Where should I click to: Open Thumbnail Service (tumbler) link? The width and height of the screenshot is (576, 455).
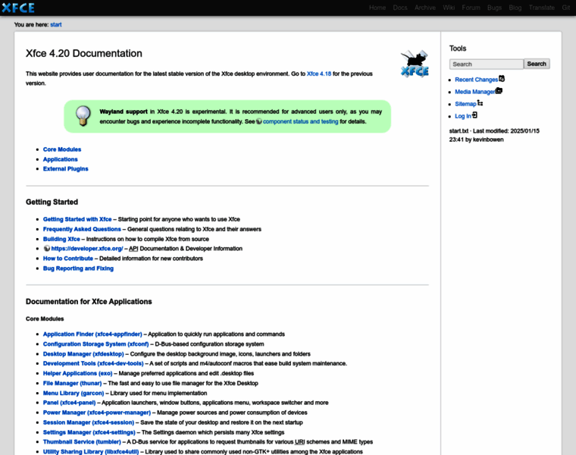pyautogui.click(x=82, y=442)
